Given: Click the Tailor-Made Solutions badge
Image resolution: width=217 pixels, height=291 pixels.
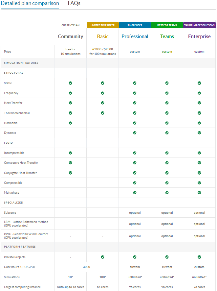Looking at the screenshot, I should (199, 25).
